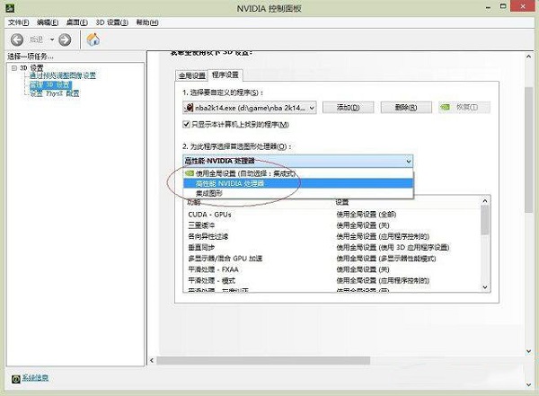Open the nba2k14.exe program dropdown

click(250, 108)
